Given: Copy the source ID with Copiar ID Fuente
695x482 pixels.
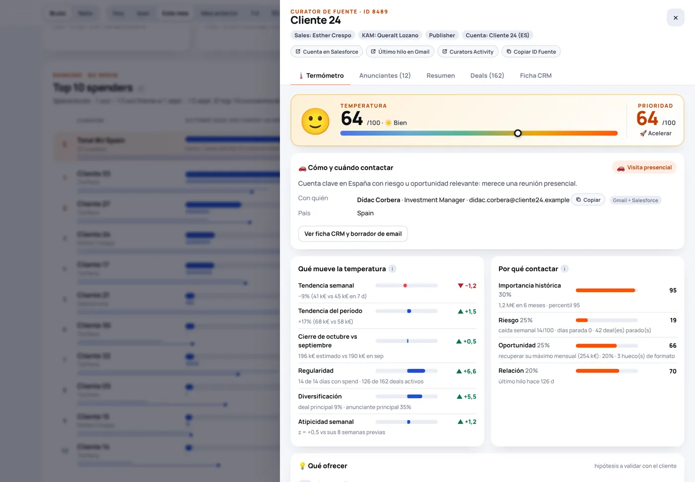Looking at the screenshot, I should 531,52.
